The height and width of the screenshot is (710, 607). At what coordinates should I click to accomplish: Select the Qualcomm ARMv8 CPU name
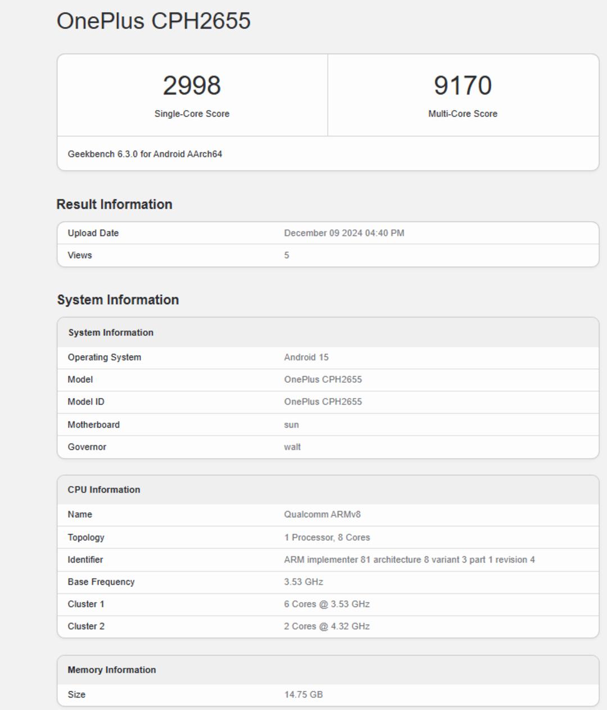[x=322, y=514]
